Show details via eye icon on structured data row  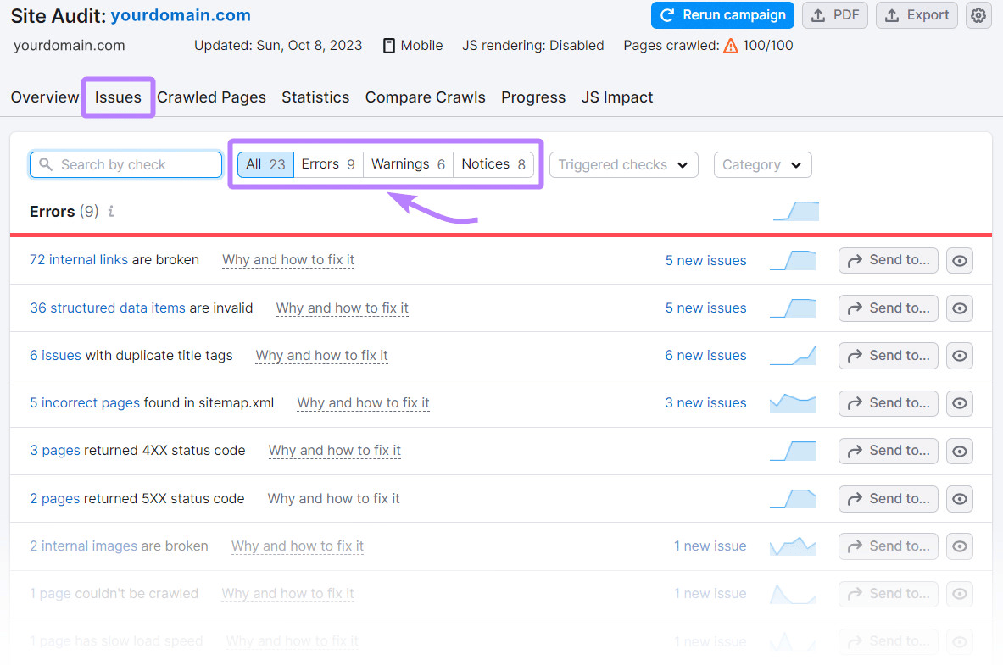point(959,308)
